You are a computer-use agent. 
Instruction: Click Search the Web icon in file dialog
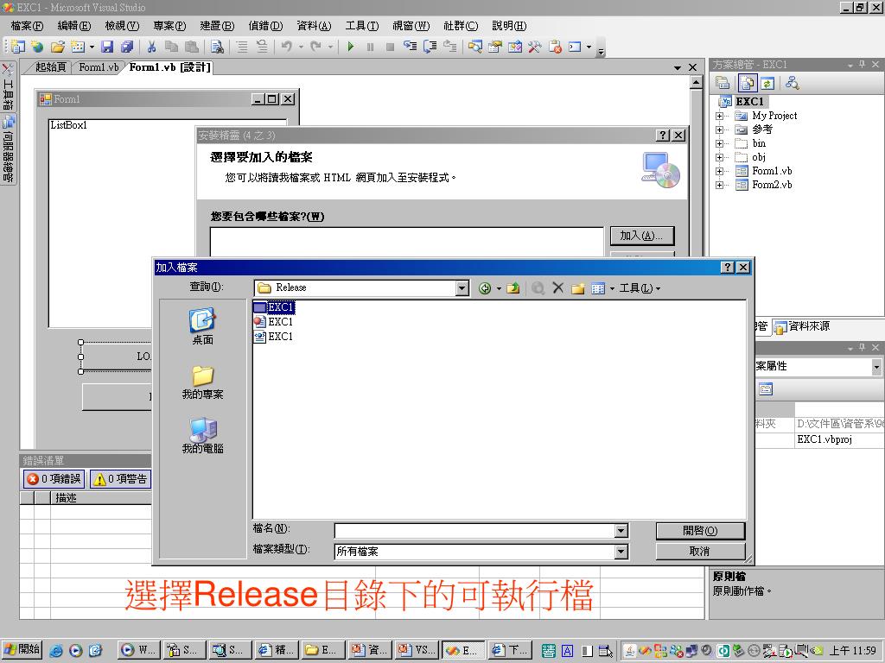pyautogui.click(x=538, y=288)
